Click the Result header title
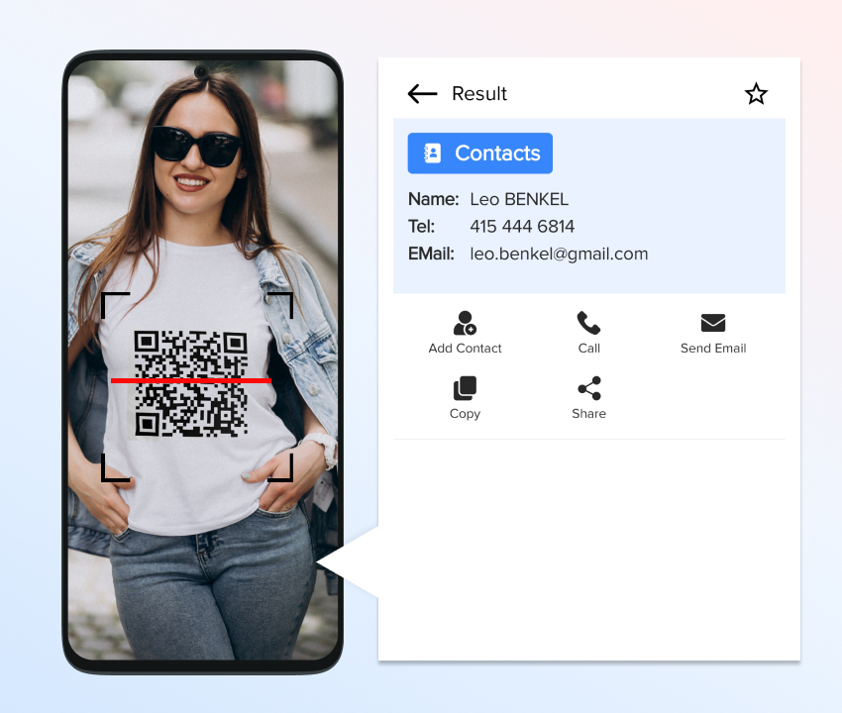This screenshot has height=713, width=842. click(479, 94)
